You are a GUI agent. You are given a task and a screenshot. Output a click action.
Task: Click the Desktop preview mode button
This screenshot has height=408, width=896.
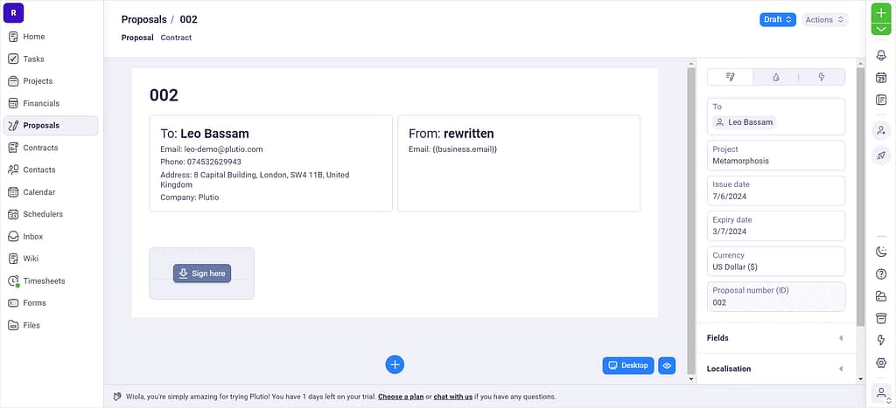628,365
